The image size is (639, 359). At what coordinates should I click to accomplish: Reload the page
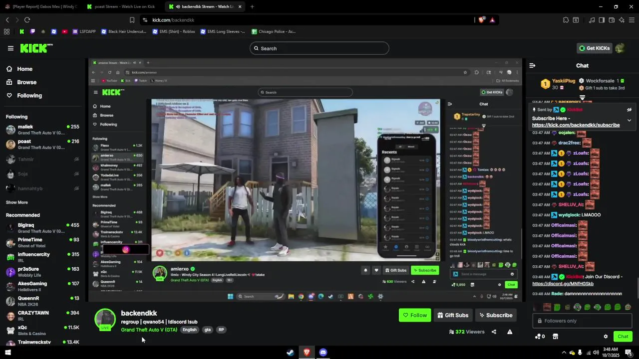click(27, 20)
